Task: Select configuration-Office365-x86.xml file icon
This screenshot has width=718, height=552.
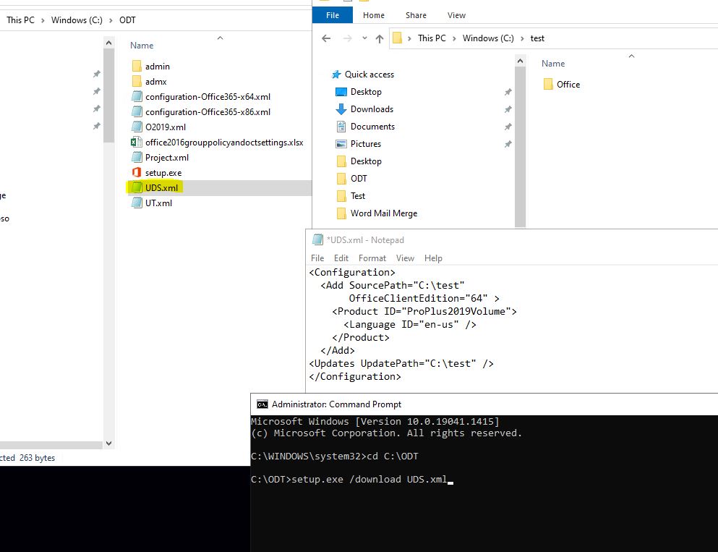Action: pos(137,111)
